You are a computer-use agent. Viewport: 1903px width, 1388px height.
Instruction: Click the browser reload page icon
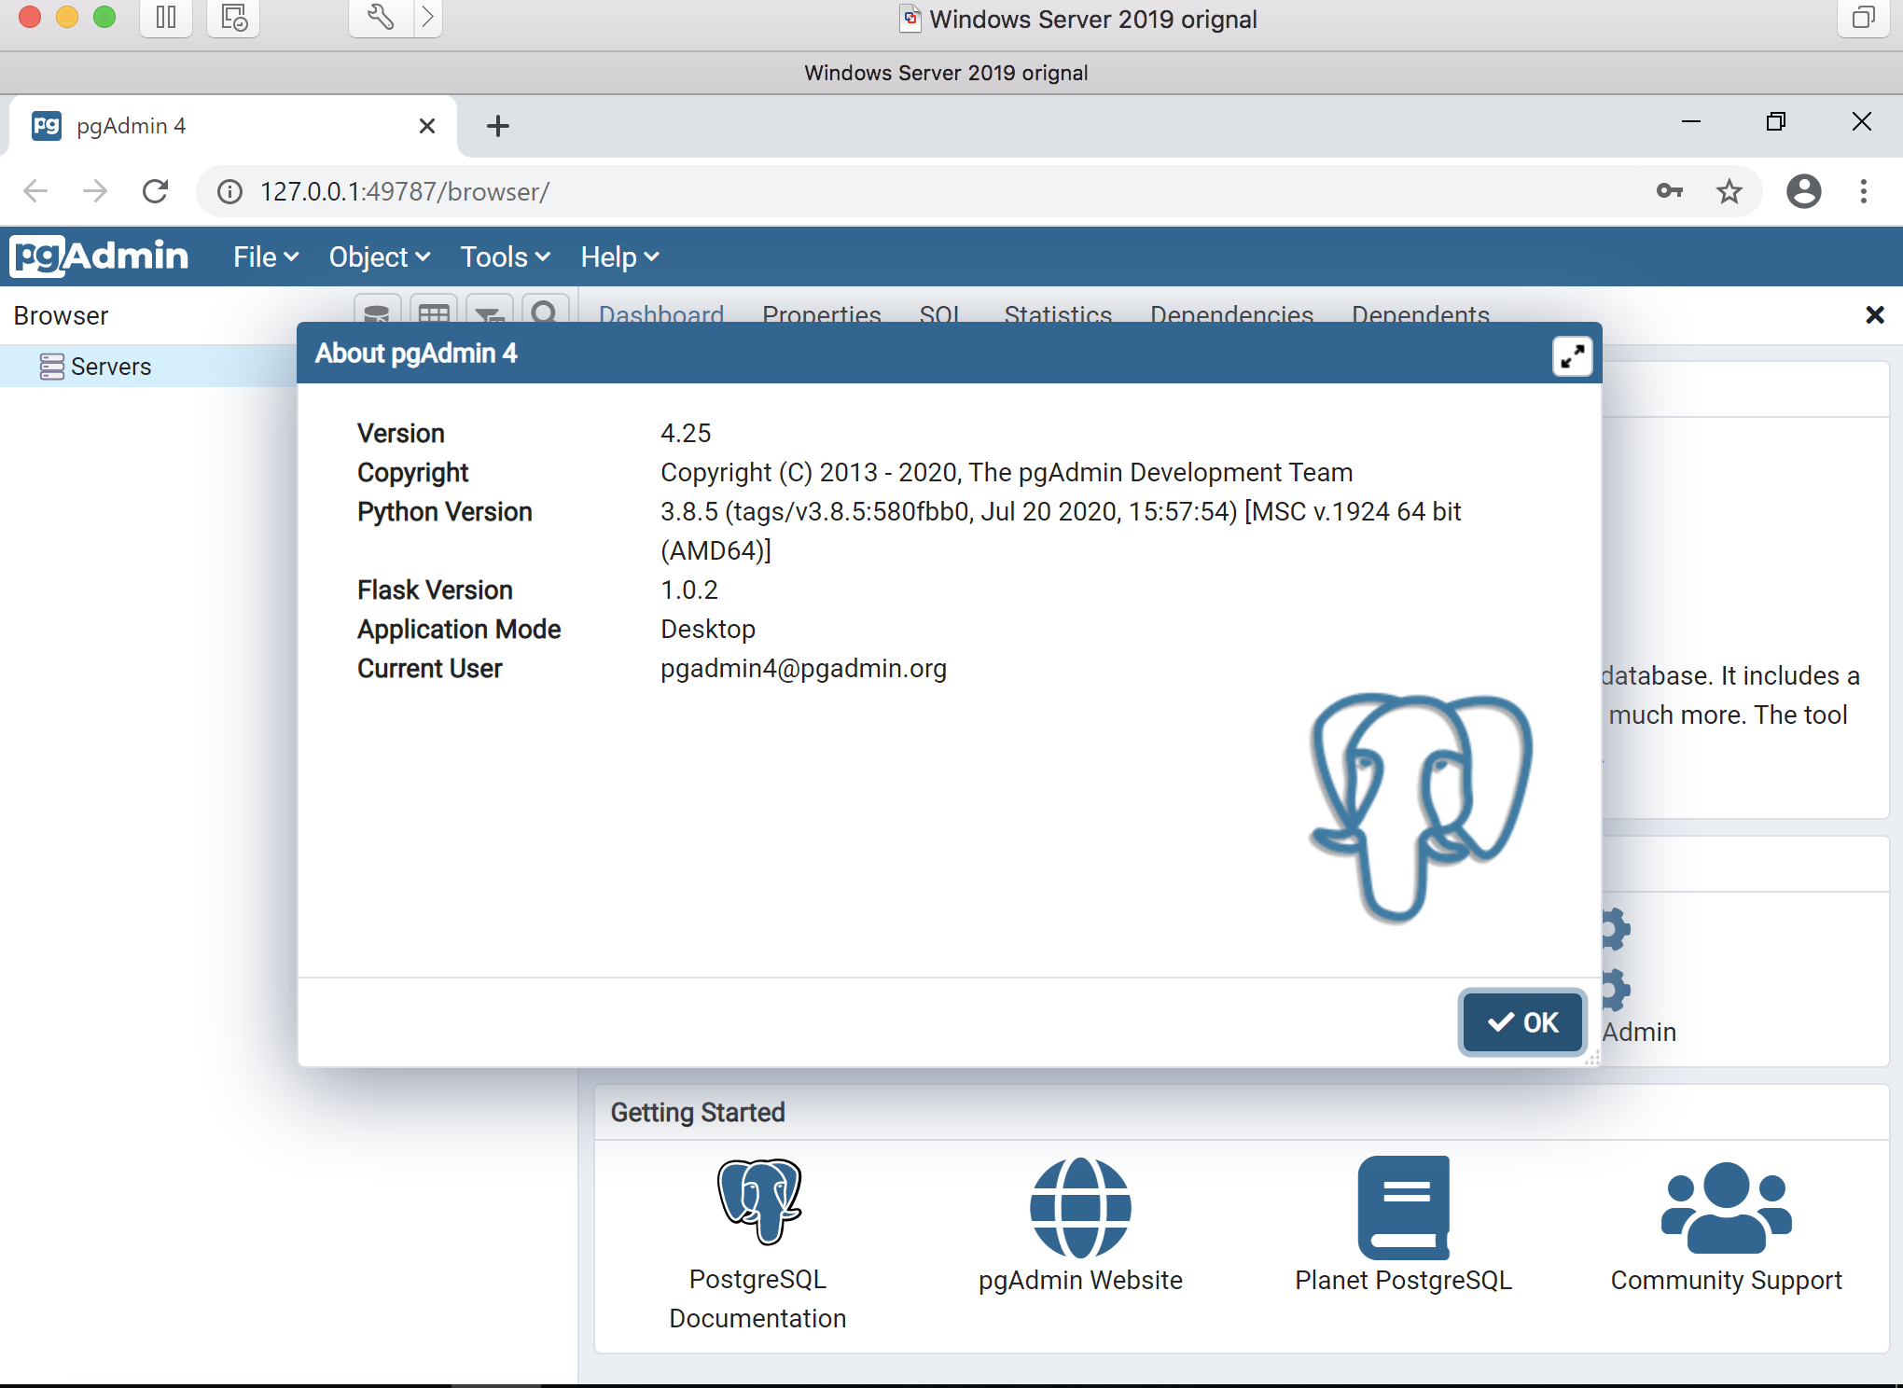(156, 191)
